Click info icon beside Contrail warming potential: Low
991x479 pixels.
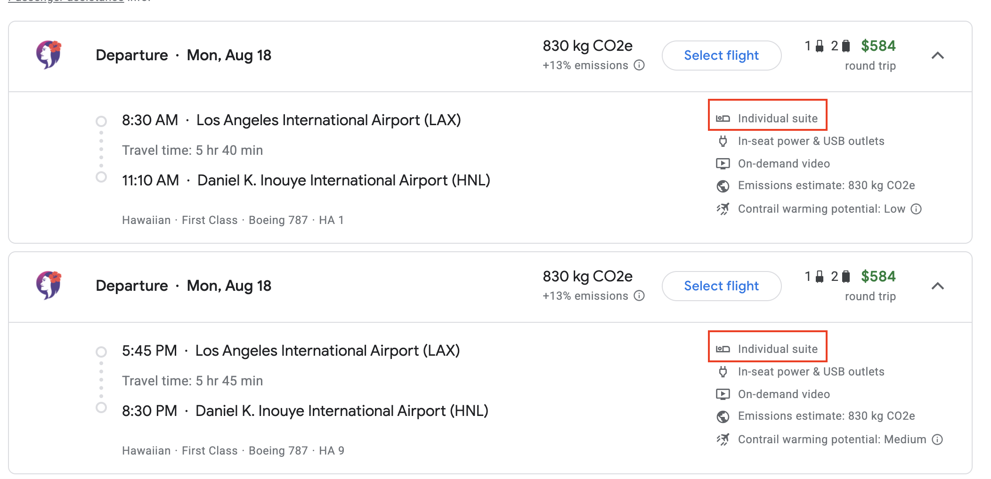coord(916,209)
